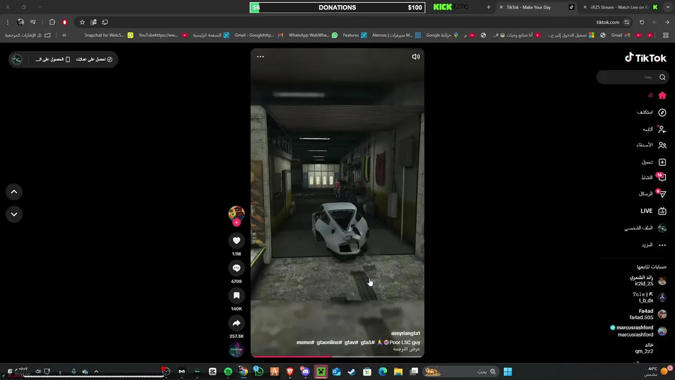
Task: Open followed account t_b_dx
Action: 650,297
